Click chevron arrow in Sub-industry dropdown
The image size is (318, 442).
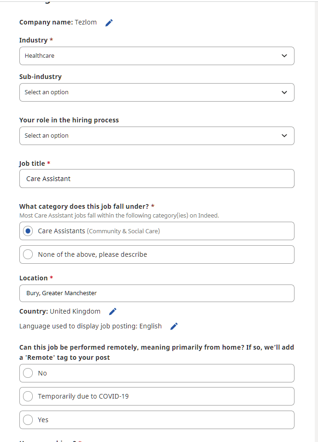pyautogui.click(x=284, y=92)
